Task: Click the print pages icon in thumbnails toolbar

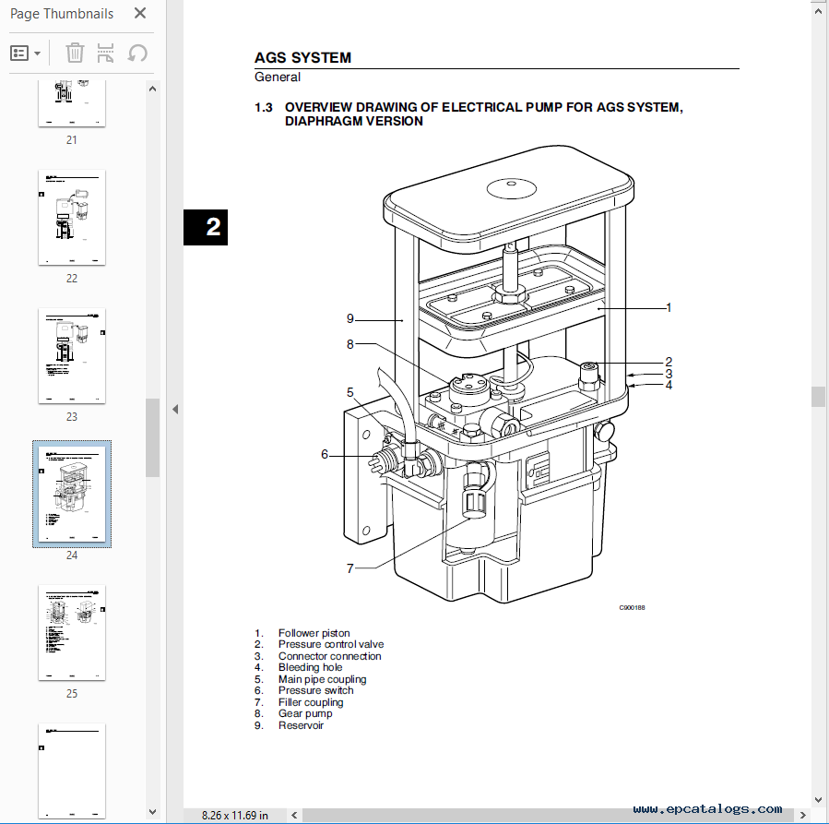Action: point(106,53)
